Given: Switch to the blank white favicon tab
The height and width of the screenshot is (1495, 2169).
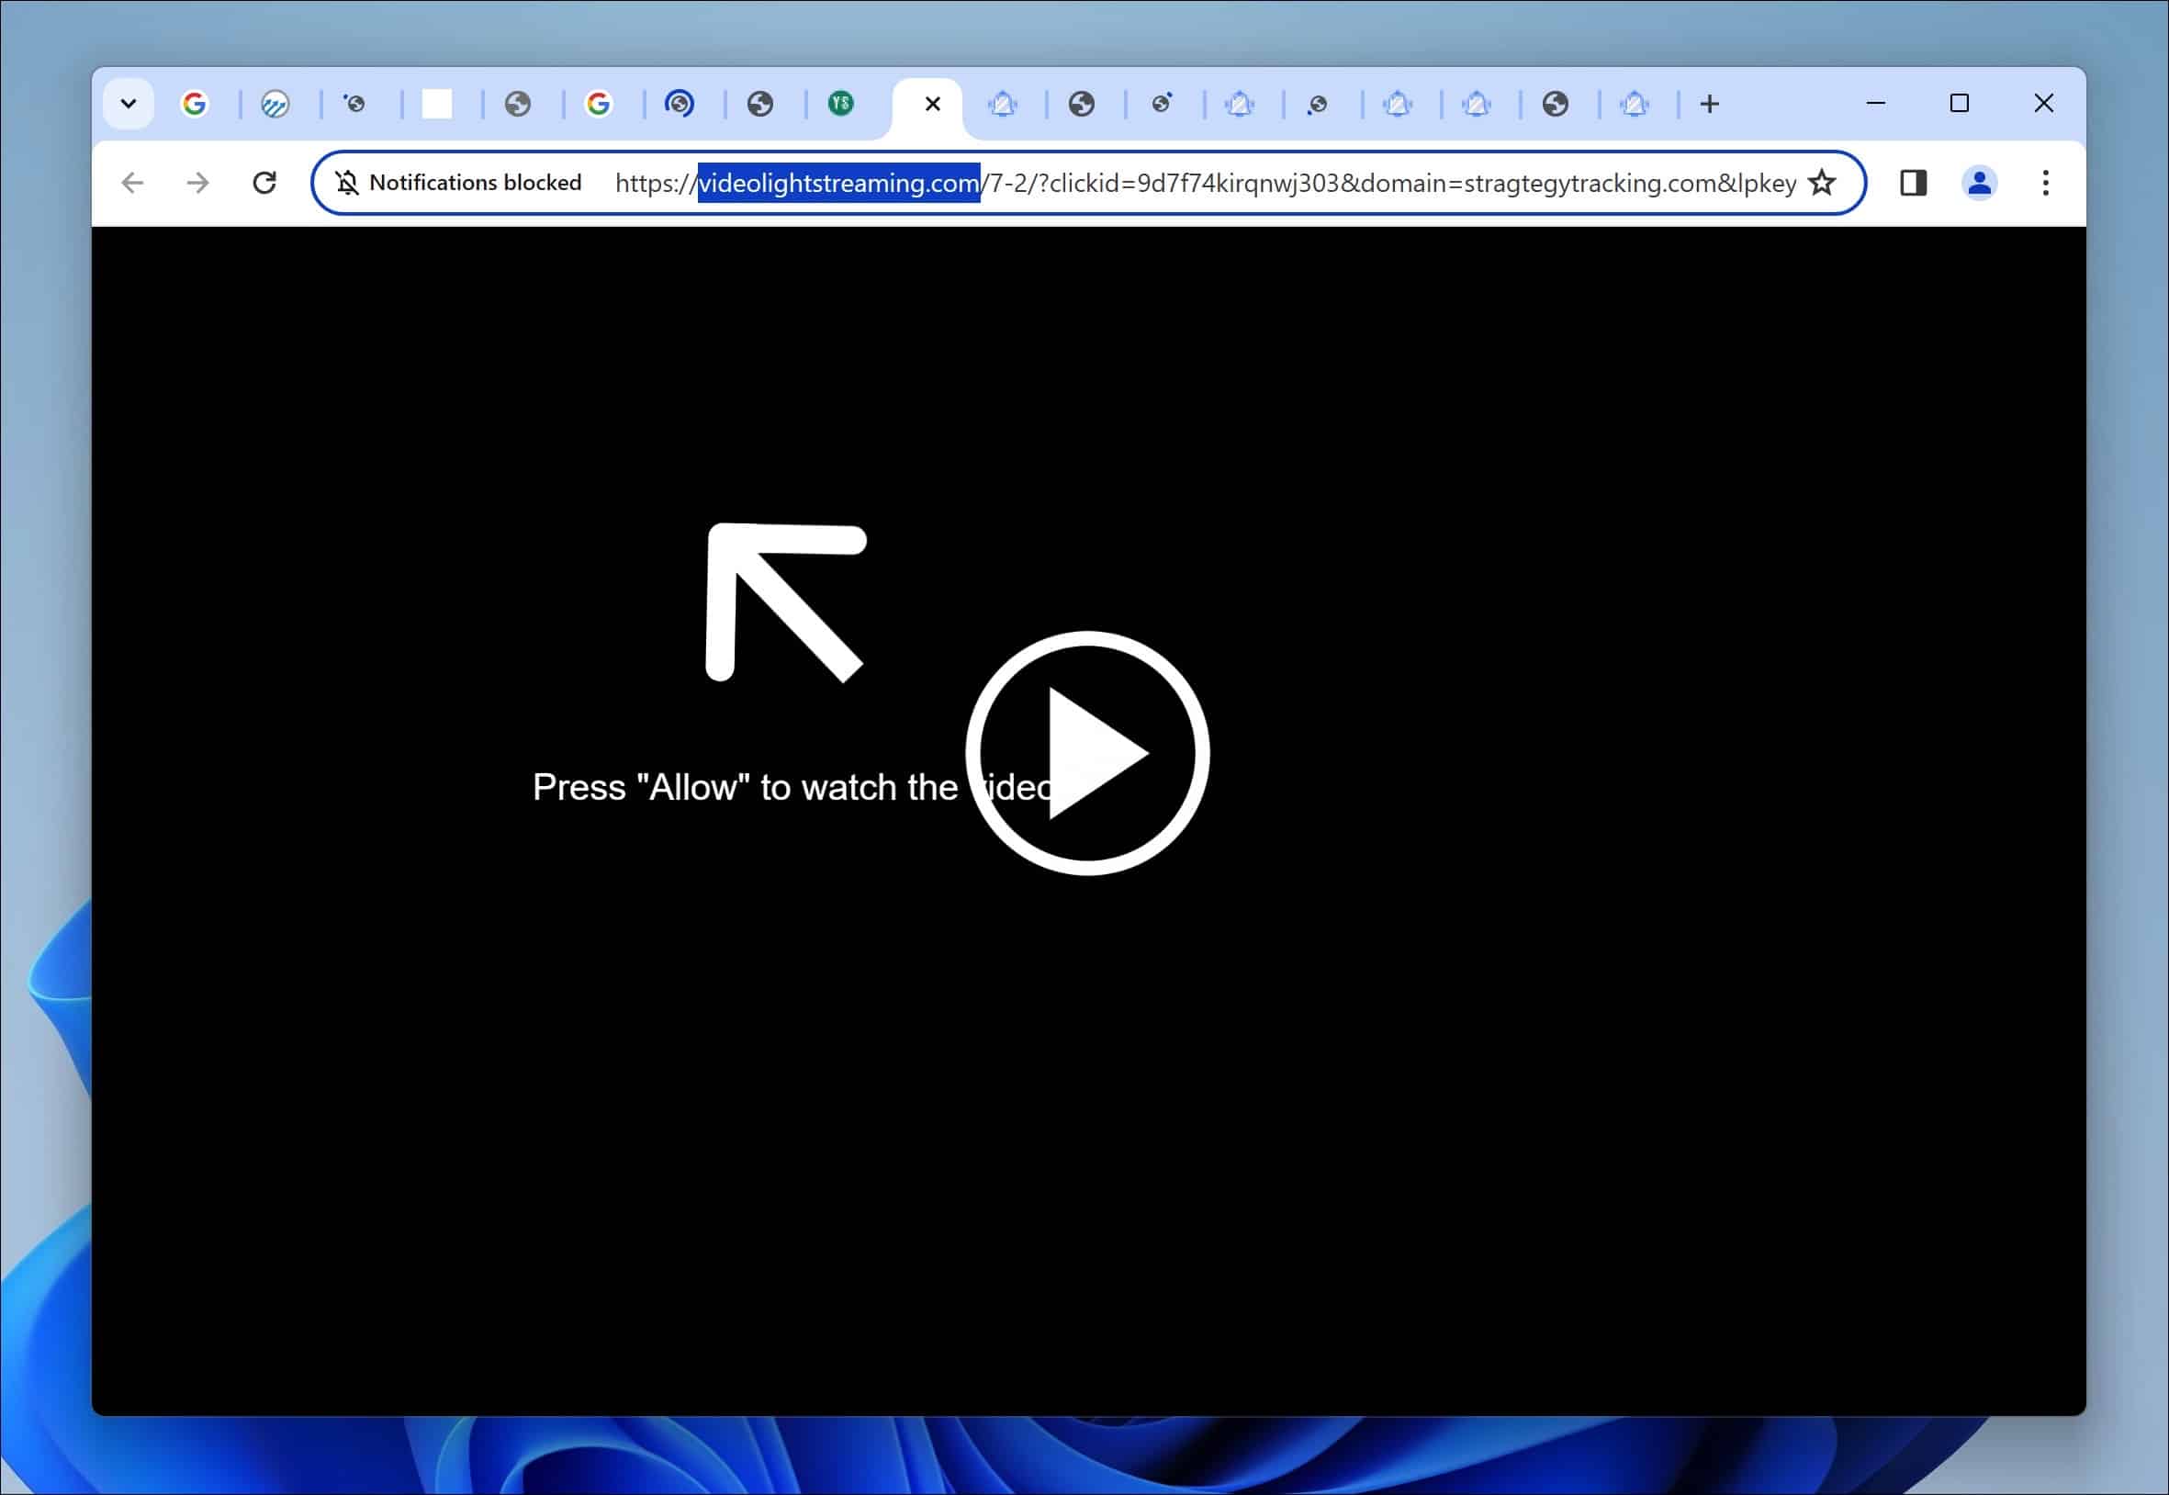Looking at the screenshot, I should tap(436, 103).
